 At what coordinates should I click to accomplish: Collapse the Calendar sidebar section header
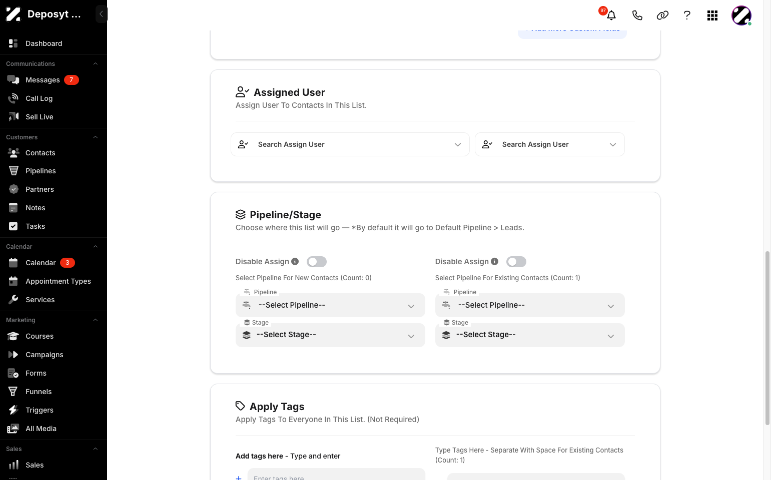[95, 247]
